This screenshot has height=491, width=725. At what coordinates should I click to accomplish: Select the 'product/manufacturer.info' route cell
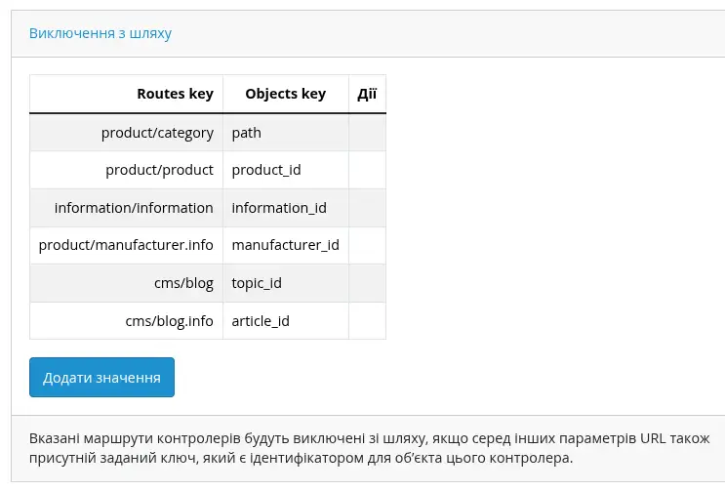[x=126, y=245]
